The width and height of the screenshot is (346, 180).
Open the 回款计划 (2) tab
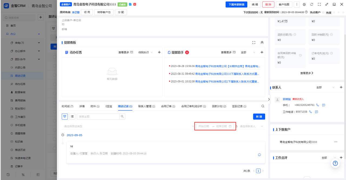tap(219, 106)
